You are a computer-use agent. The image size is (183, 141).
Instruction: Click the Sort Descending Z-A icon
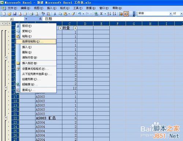114,14
